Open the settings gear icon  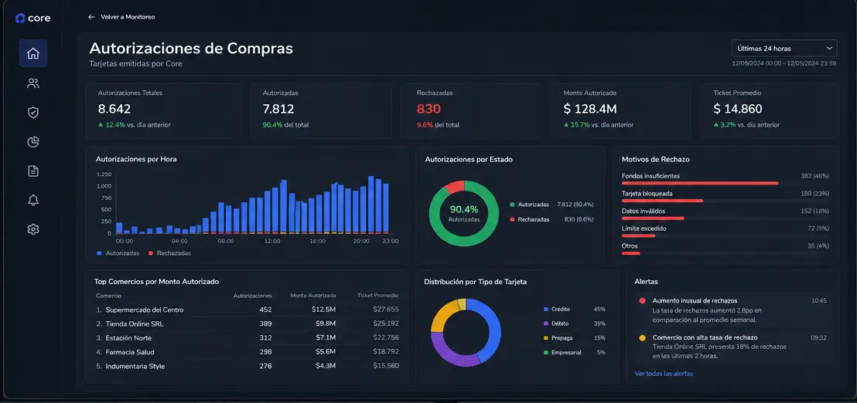click(x=32, y=229)
